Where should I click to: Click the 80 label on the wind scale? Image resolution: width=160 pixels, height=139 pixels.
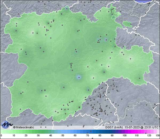tap(100, 136)
